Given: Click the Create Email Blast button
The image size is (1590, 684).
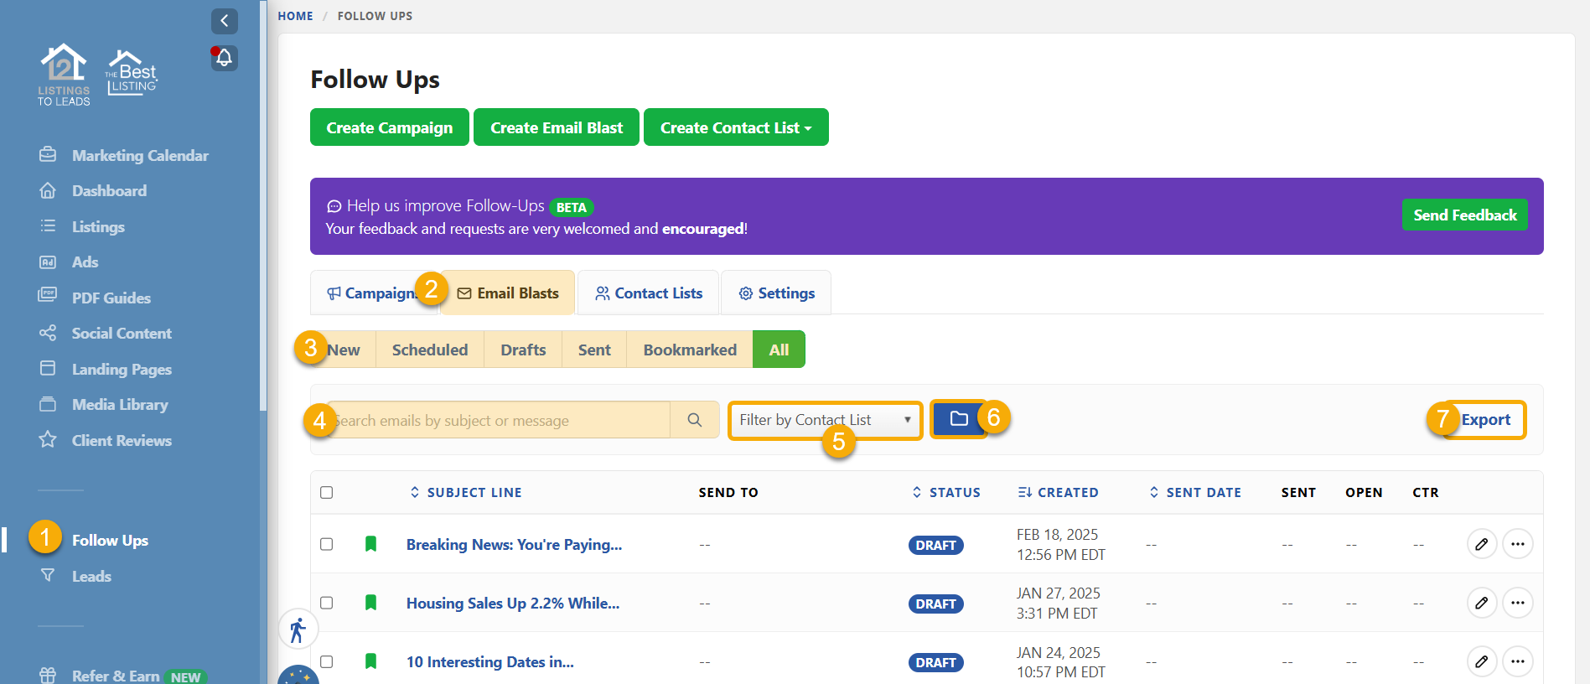Looking at the screenshot, I should coord(556,127).
